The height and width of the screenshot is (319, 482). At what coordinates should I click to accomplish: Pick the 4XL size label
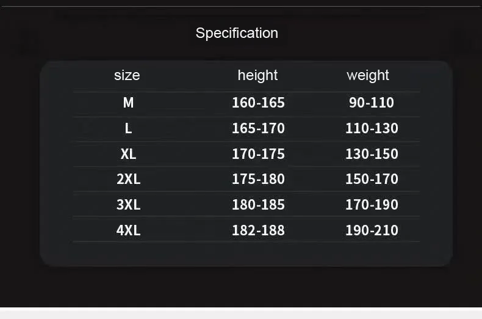[128, 230]
